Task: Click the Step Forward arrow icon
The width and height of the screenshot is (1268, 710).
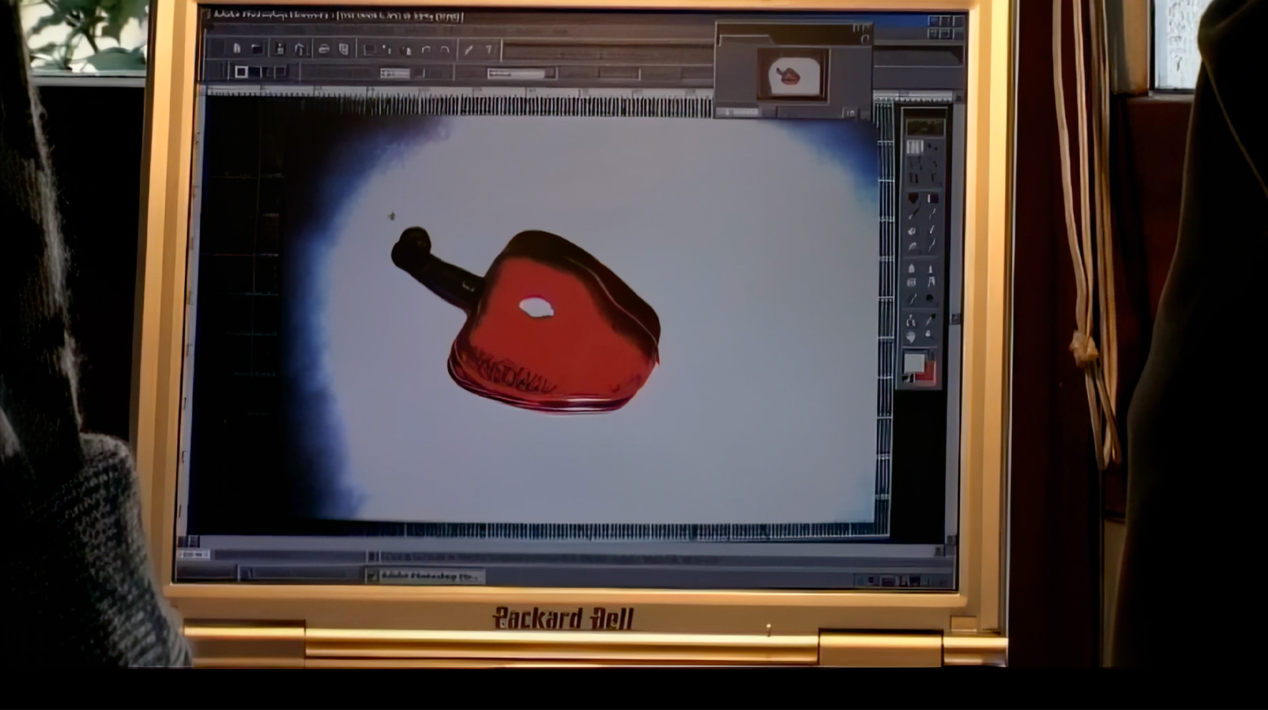Action: [x=445, y=50]
